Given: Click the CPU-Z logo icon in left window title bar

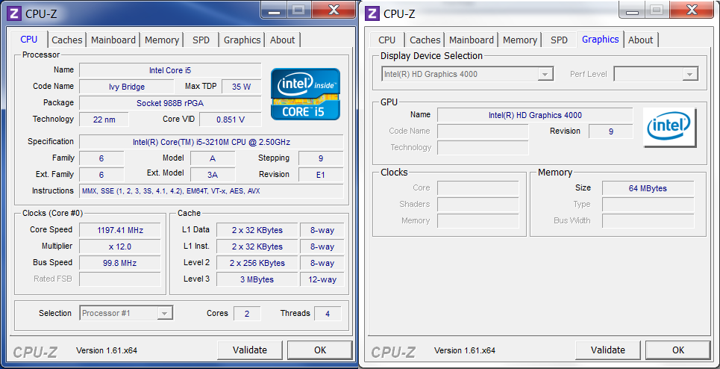Looking at the screenshot, I should [x=13, y=13].
